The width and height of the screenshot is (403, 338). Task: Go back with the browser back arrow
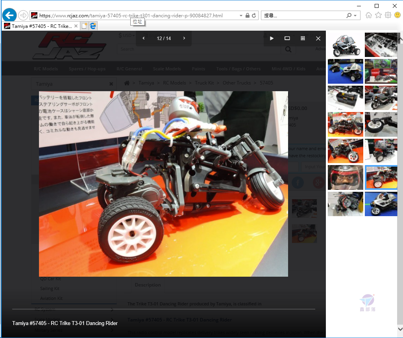pyautogui.click(x=9, y=15)
